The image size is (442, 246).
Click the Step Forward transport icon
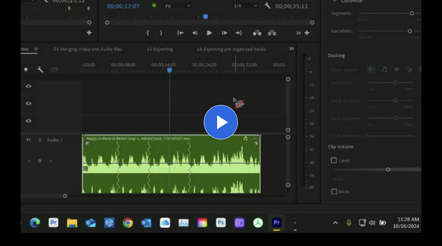tap(224, 33)
